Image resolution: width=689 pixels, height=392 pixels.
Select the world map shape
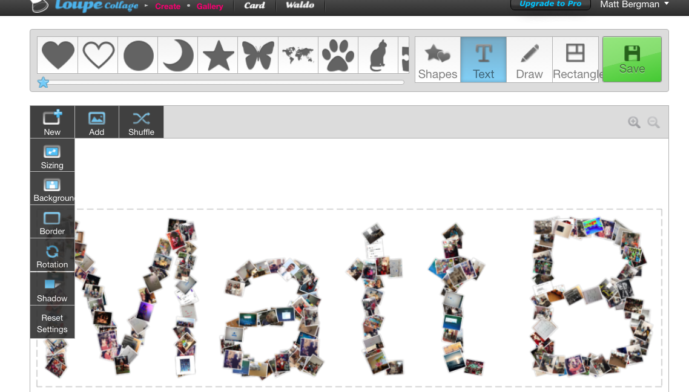pyautogui.click(x=297, y=54)
